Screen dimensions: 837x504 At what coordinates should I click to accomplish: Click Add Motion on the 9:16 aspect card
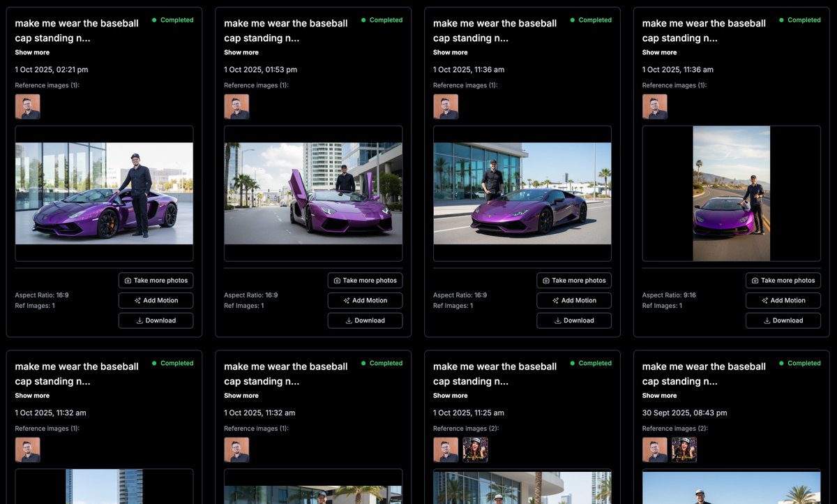[783, 301]
